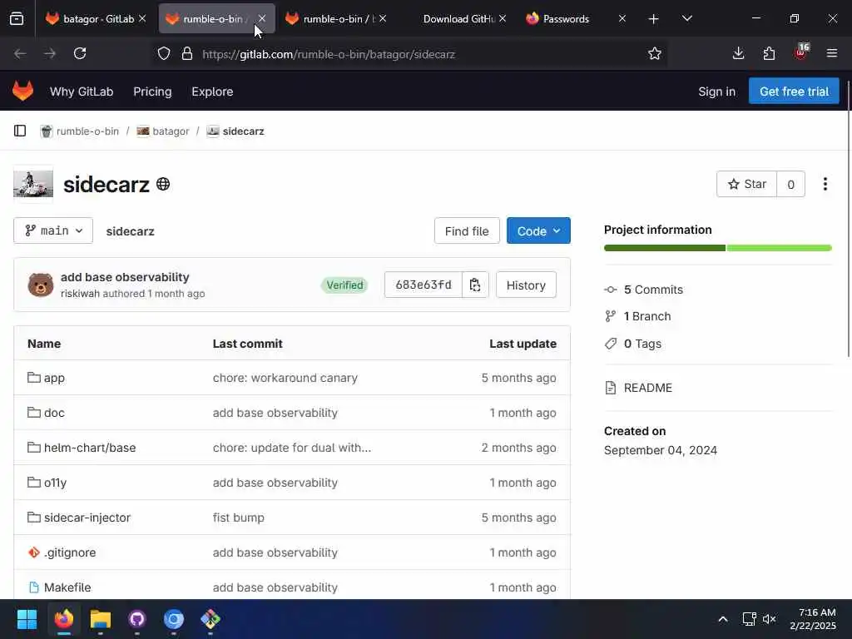Open the sidecar-injector folder
Viewport: 852px width, 639px height.
pos(87,518)
